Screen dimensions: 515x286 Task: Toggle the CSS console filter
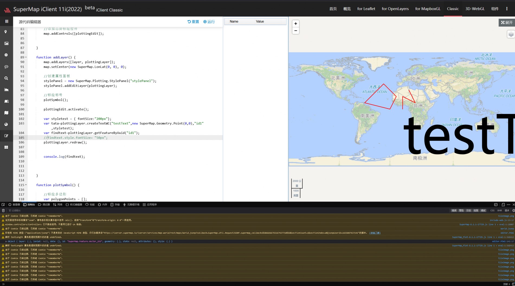pos(492,210)
